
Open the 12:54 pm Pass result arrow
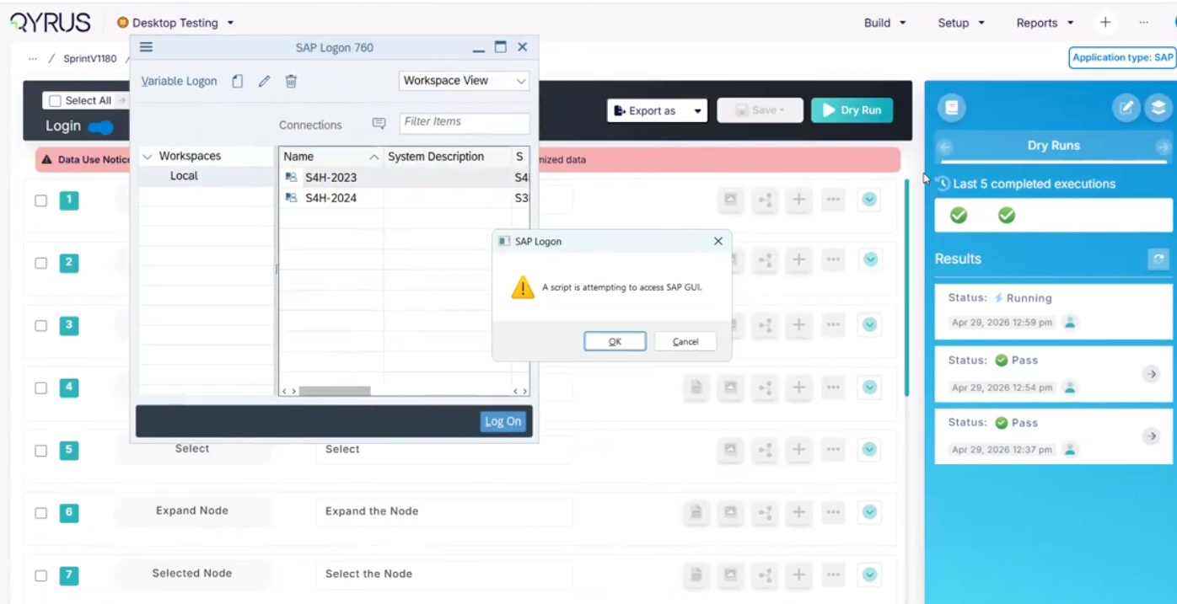coord(1151,374)
